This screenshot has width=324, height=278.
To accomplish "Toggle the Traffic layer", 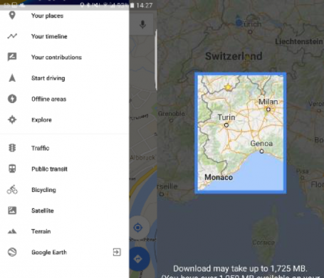I will (x=64, y=148).
